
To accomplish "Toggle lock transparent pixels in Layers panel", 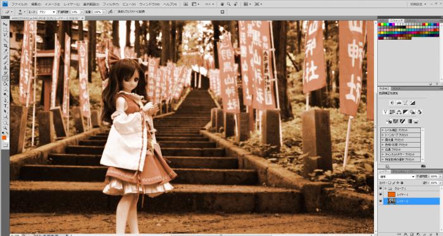I will coord(390,183).
